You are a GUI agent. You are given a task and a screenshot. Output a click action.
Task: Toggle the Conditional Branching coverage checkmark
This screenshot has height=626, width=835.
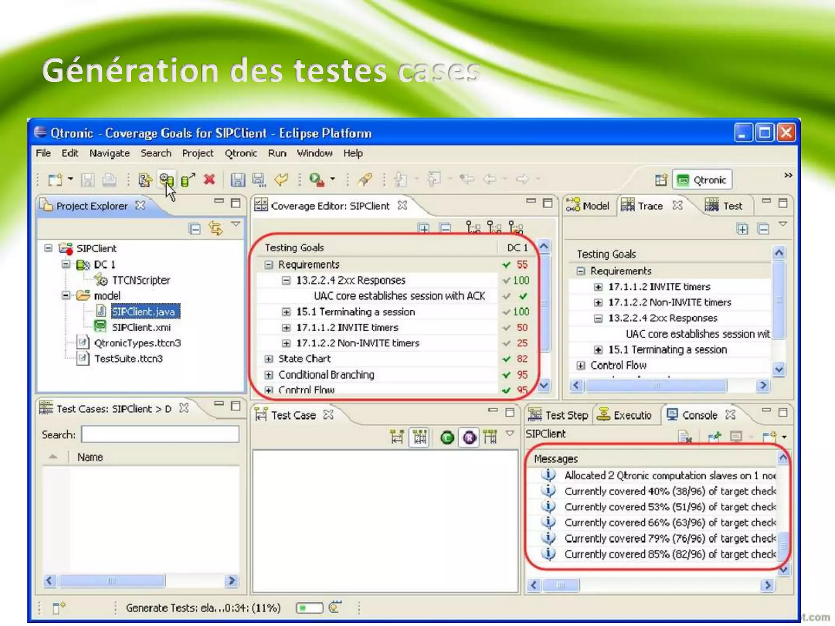pos(506,375)
